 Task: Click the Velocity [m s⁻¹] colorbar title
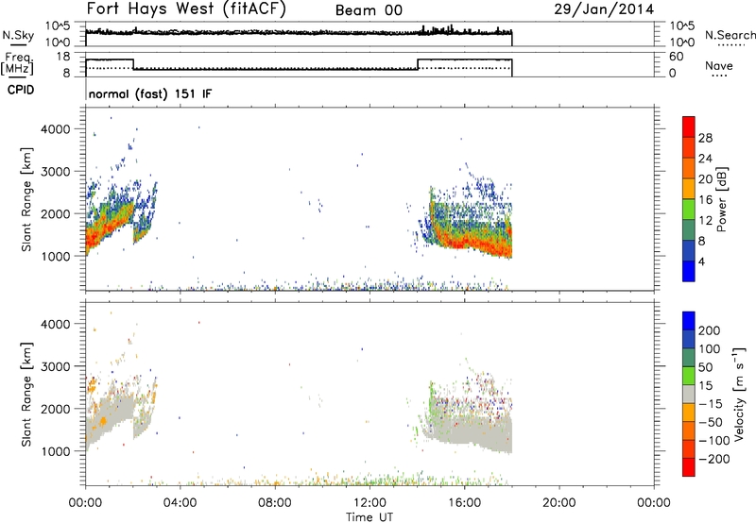pos(739,394)
